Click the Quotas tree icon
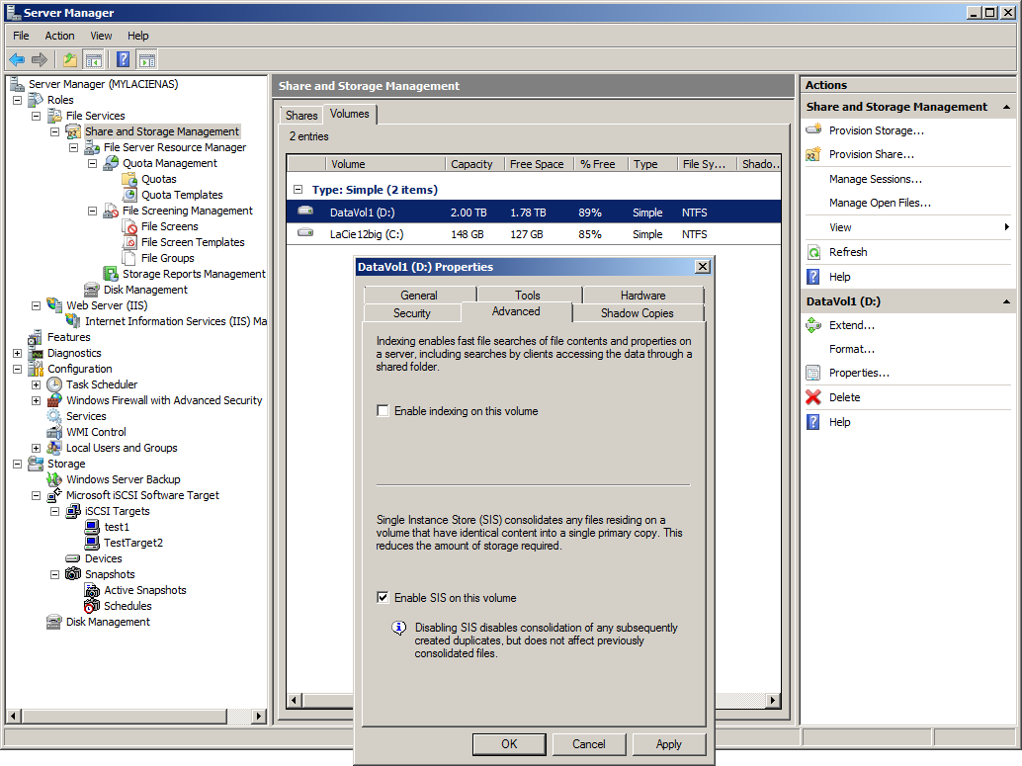Viewport: 1022px width, 766px height. (129, 179)
